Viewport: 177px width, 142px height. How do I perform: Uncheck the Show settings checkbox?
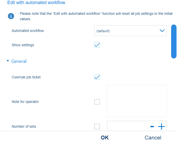(97, 45)
